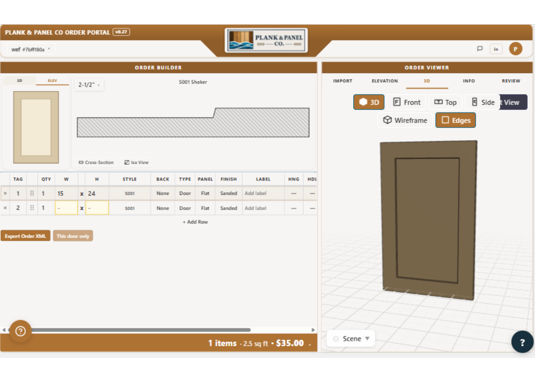
Task: Open the Back 'None' dropdown in row 1
Action: (163, 193)
